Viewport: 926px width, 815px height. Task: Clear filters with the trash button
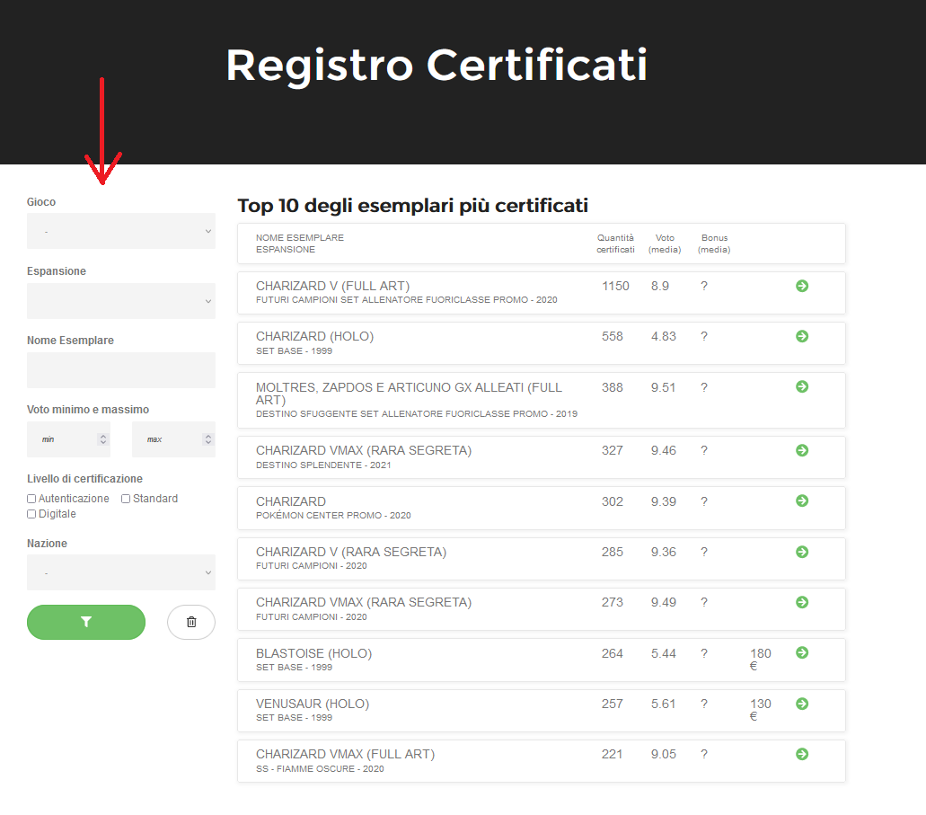[x=191, y=622]
